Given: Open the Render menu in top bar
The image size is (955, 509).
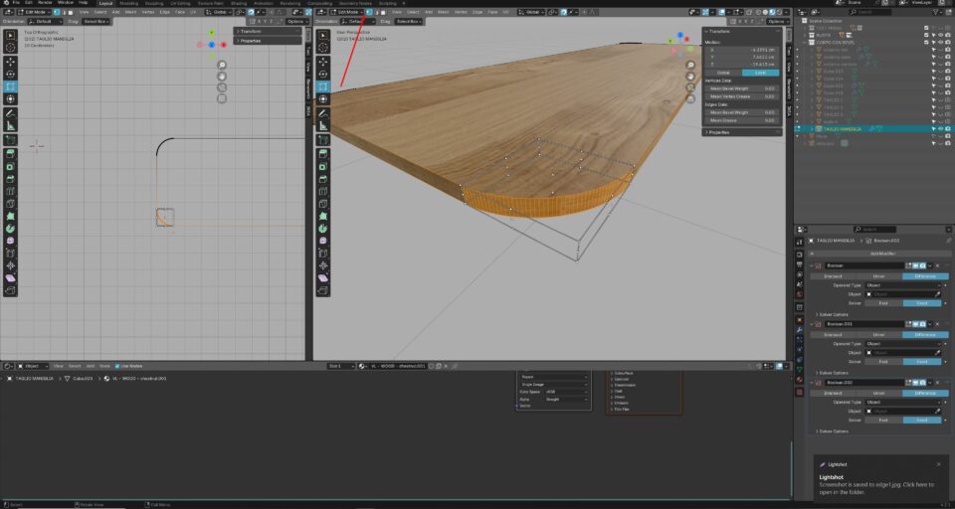Looking at the screenshot, I should (x=45, y=3).
